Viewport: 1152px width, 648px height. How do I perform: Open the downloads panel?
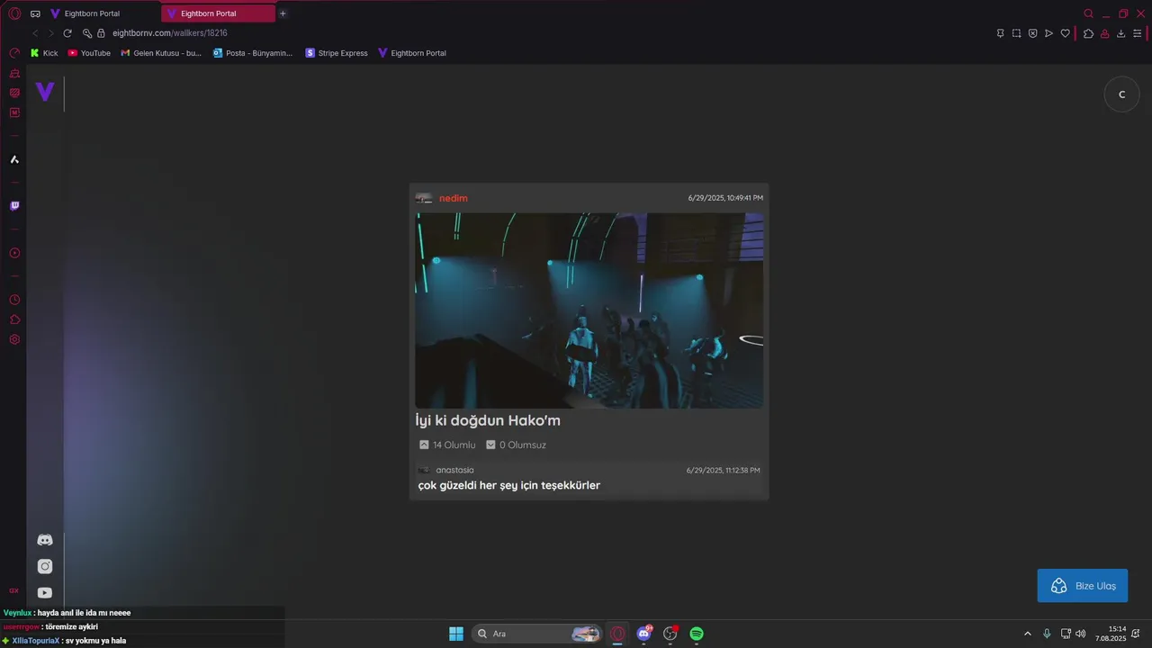(1120, 33)
